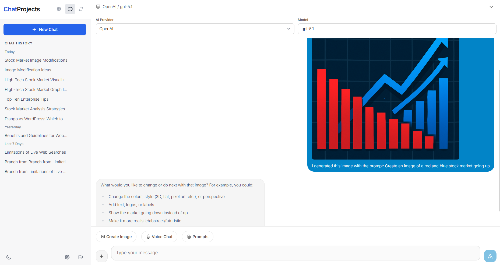Start a New Chat
The height and width of the screenshot is (265, 500).
45,29
